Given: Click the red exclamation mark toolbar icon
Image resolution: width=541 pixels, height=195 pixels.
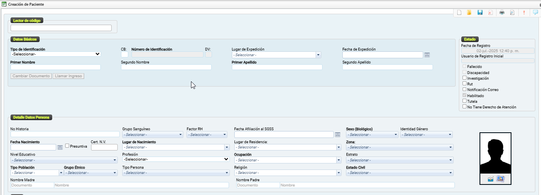Looking at the screenshot, I should (524, 13).
